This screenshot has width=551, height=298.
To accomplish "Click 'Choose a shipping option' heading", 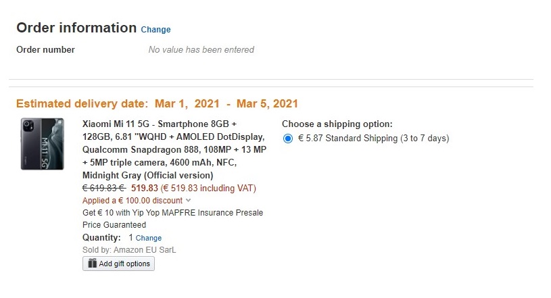I will coord(337,124).
